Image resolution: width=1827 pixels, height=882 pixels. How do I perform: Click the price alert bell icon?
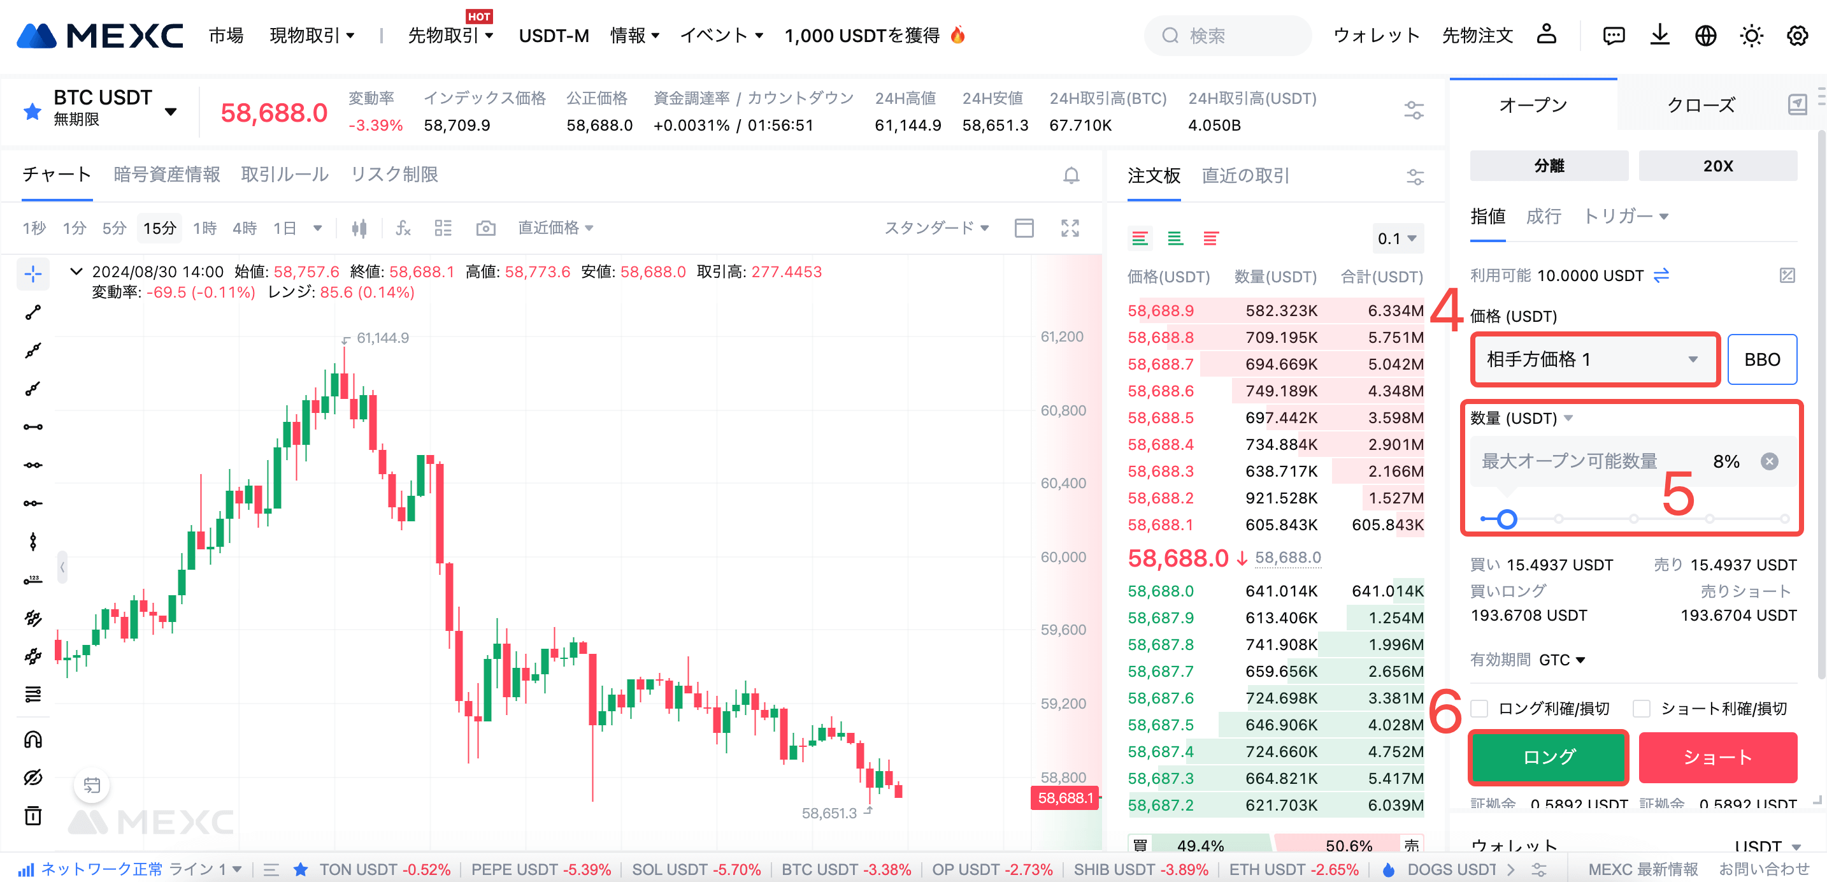[x=1071, y=175]
